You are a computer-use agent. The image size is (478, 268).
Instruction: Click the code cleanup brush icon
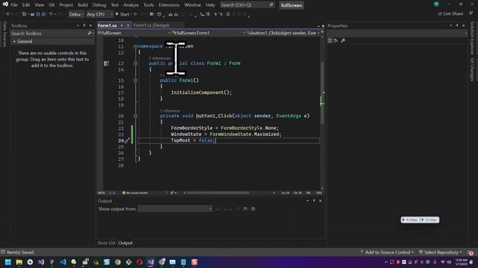[x=173, y=193]
